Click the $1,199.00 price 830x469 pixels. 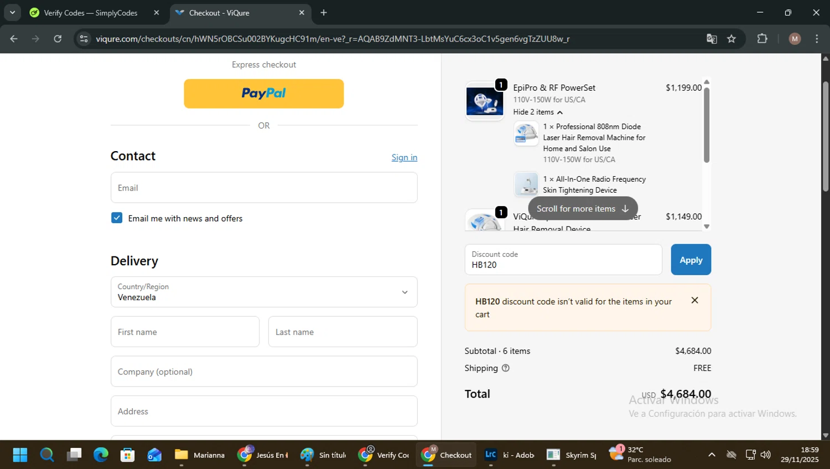click(x=684, y=87)
